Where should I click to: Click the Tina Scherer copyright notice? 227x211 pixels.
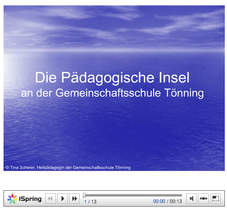coord(68,168)
